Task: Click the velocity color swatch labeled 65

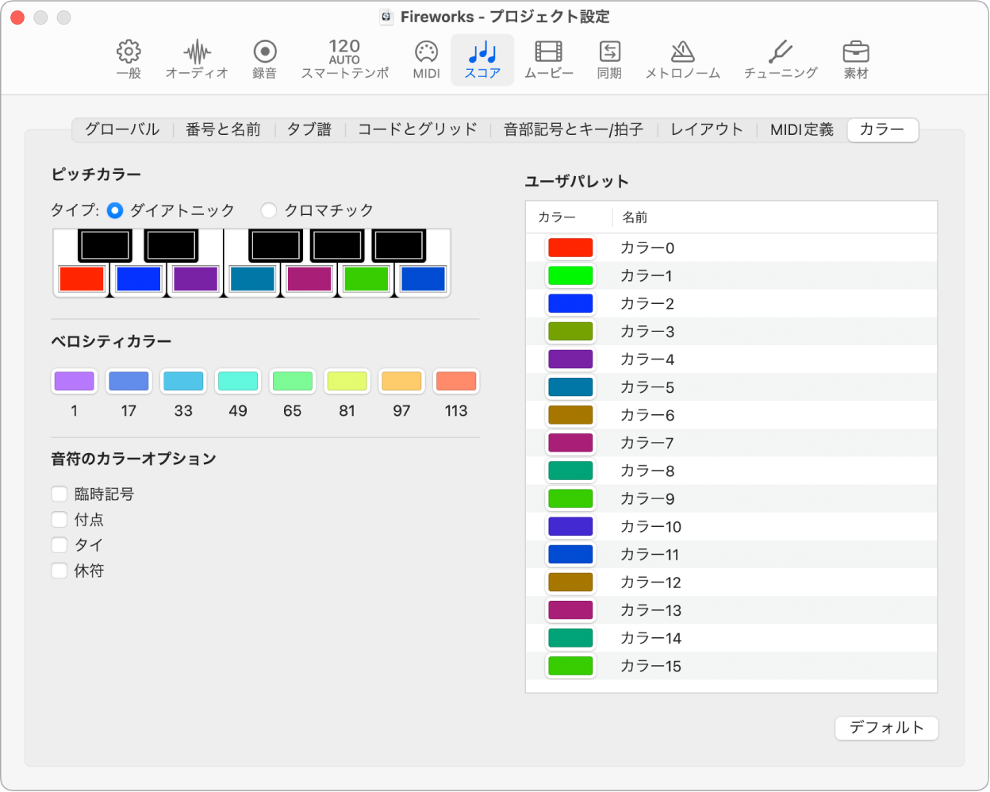Action: 292,381
